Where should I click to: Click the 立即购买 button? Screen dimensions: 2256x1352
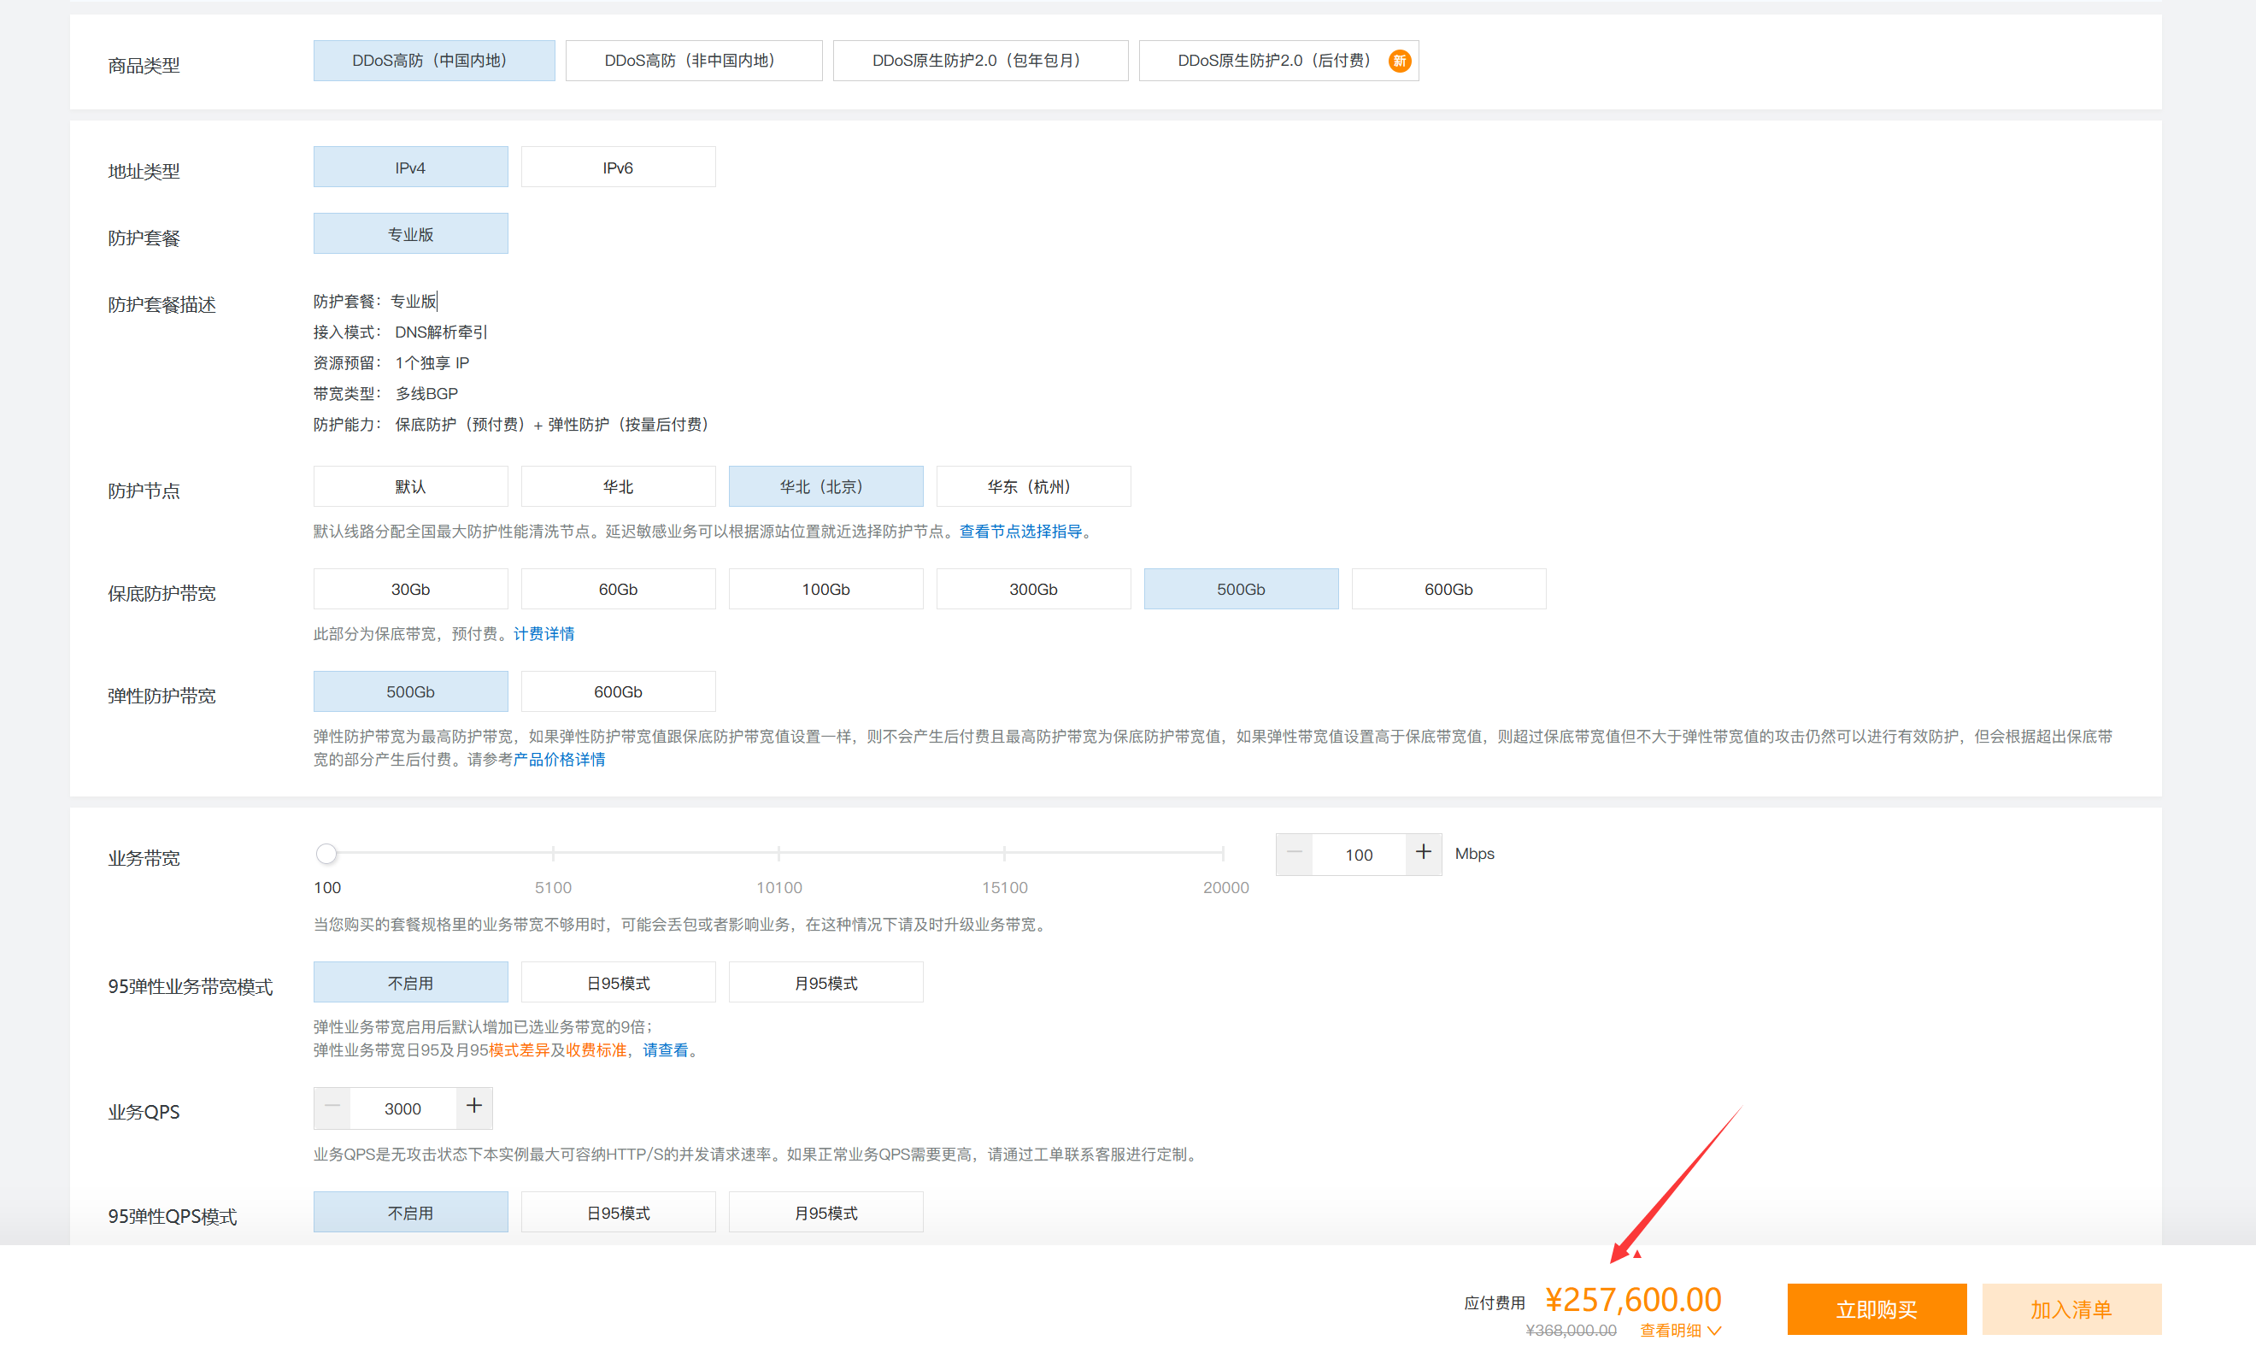point(1875,1309)
